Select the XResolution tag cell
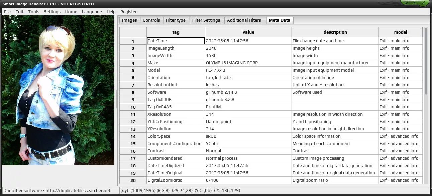The width and height of the screenshot is (432, 196). tap(176, 114)
